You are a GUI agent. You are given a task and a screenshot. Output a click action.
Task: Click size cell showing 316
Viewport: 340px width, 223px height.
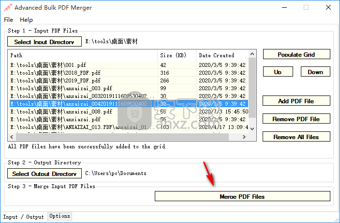(x=177, y=73)
